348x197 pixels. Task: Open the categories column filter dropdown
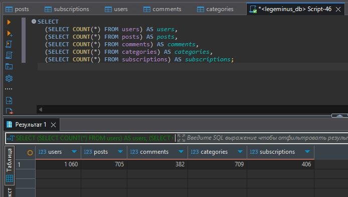[240, 152]
